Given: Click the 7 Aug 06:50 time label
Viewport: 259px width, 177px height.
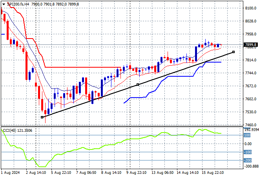Looking at the screenshot, I should [x=86, y=173].
